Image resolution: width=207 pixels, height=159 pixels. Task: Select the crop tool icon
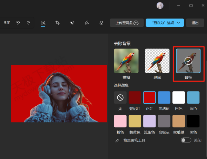click(x=58, y=23)
